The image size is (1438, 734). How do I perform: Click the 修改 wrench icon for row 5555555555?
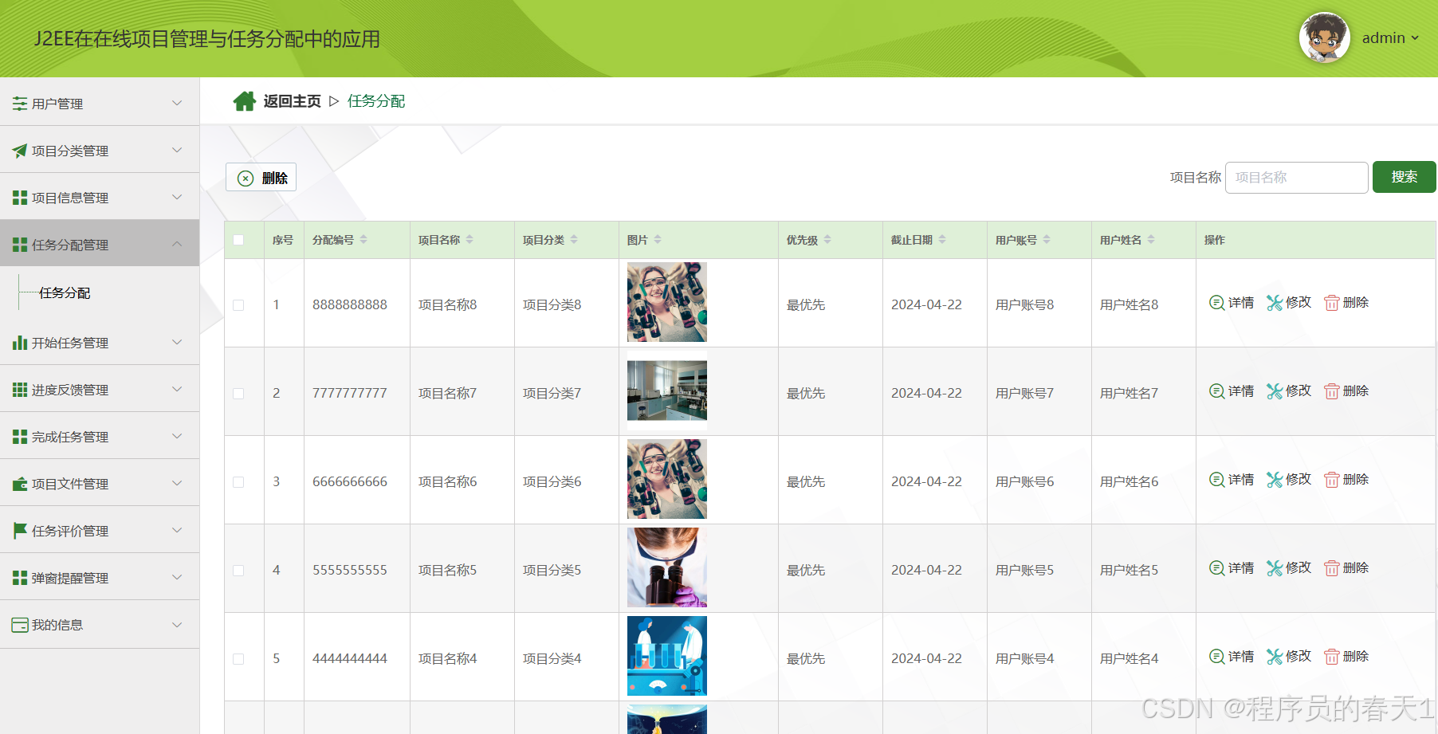[x=1275, y=568]
